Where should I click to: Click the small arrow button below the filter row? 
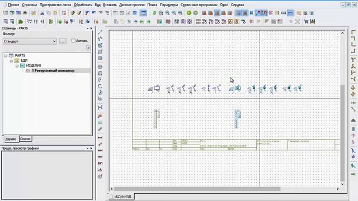[x=88, y=48]
